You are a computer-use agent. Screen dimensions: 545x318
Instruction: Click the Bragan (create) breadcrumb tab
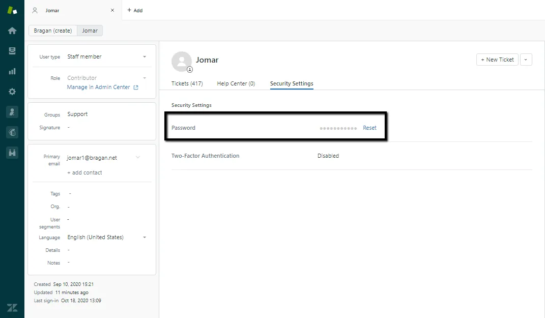53,31
